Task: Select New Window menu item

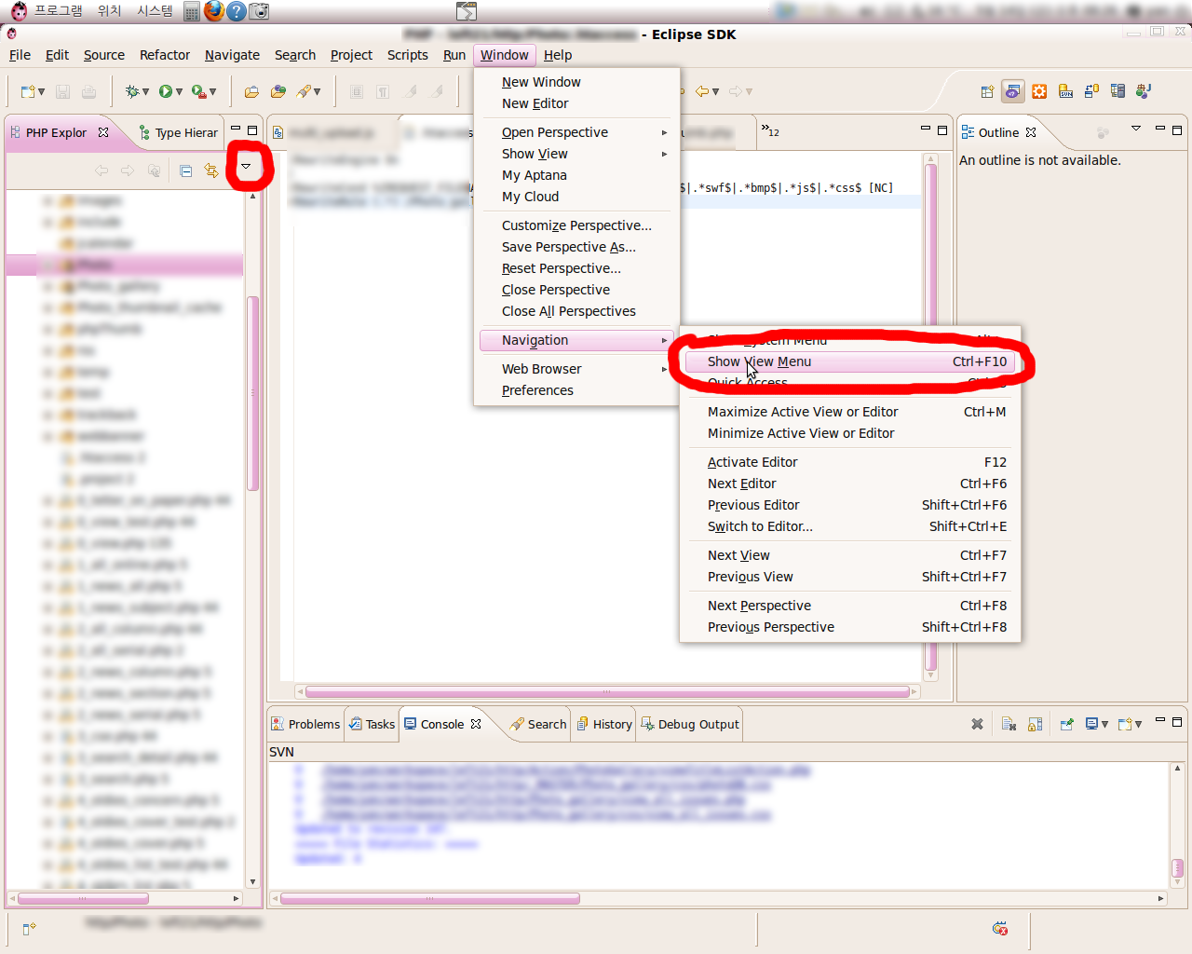Action: tap(576, 82)
